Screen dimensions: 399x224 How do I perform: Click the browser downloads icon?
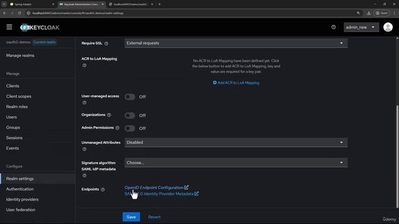pyautogui.click(x=368, y=13)
